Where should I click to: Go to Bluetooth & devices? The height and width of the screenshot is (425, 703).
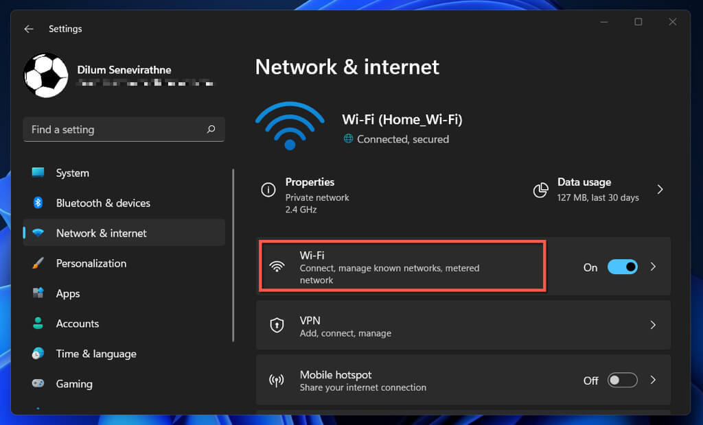click(124, 203)
